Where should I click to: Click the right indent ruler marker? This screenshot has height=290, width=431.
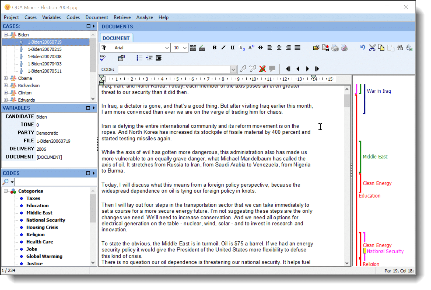click(314, 78)
